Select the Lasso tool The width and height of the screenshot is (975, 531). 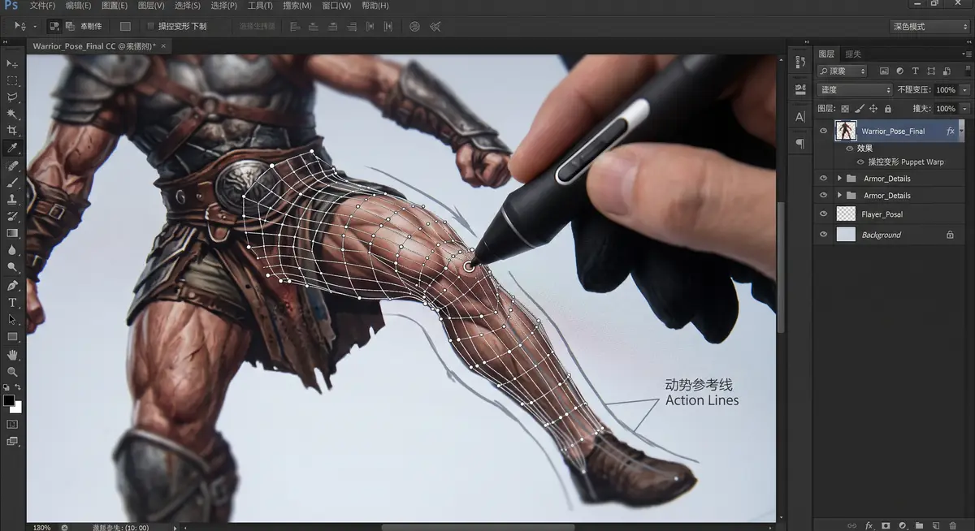(12, 97)
